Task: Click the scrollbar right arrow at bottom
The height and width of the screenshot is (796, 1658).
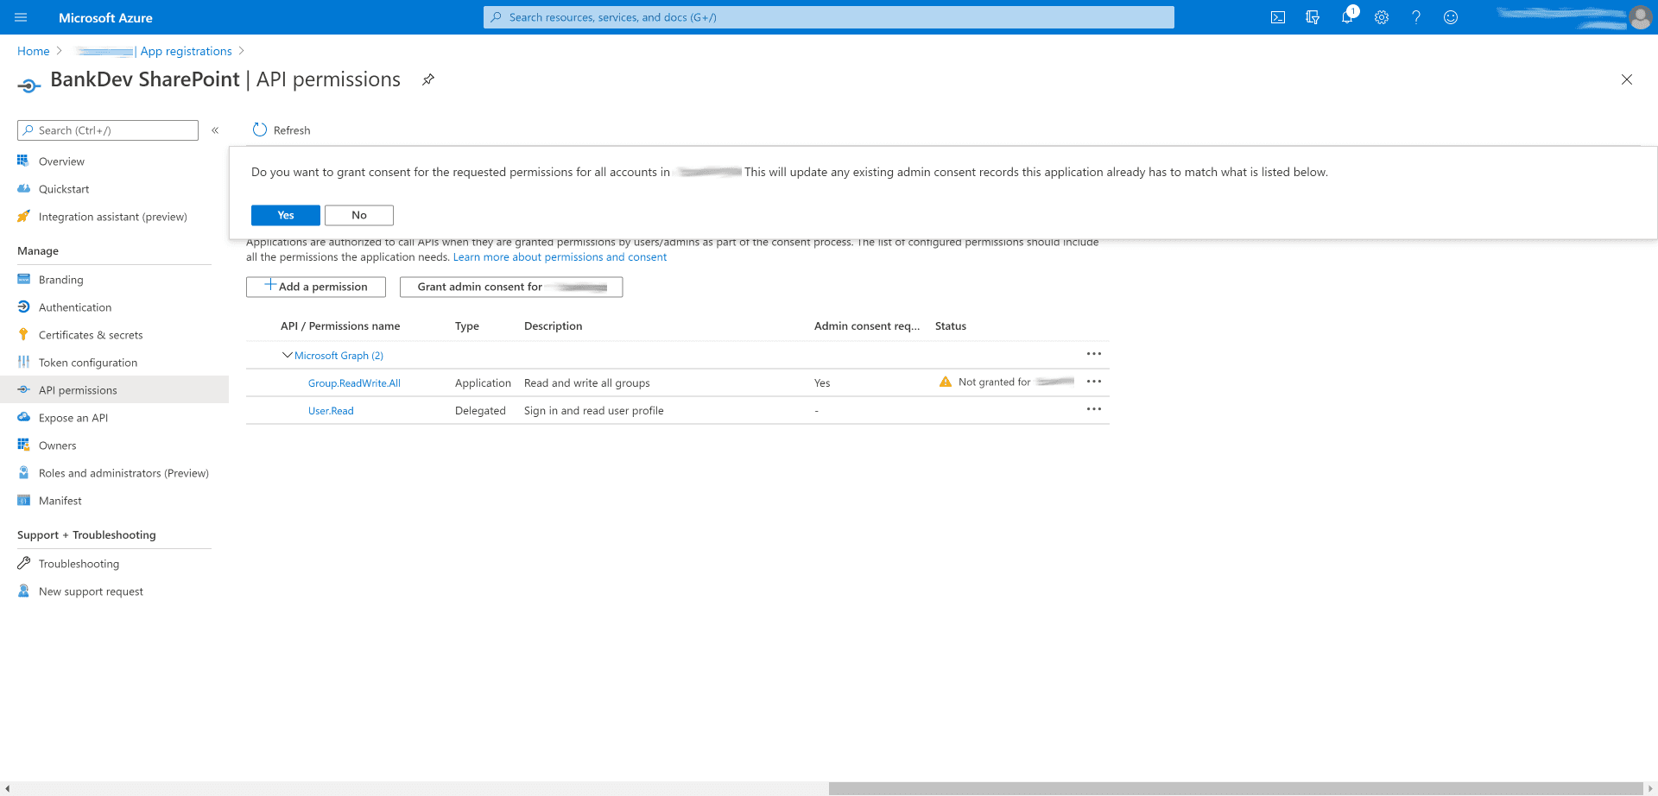Action: (1649, 788)
